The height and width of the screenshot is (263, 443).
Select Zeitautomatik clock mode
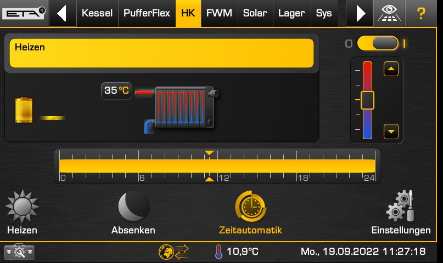pyautogui.click(x=251, y=213)
